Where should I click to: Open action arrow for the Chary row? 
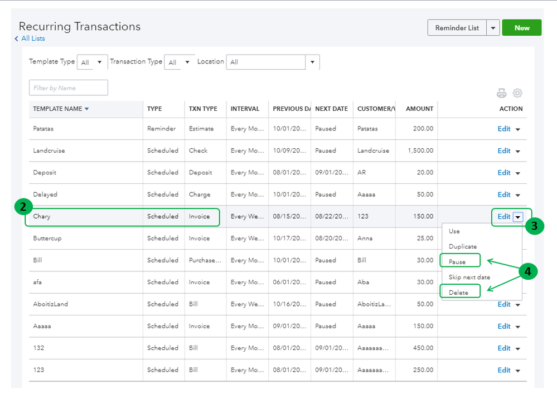pos(518,217)
